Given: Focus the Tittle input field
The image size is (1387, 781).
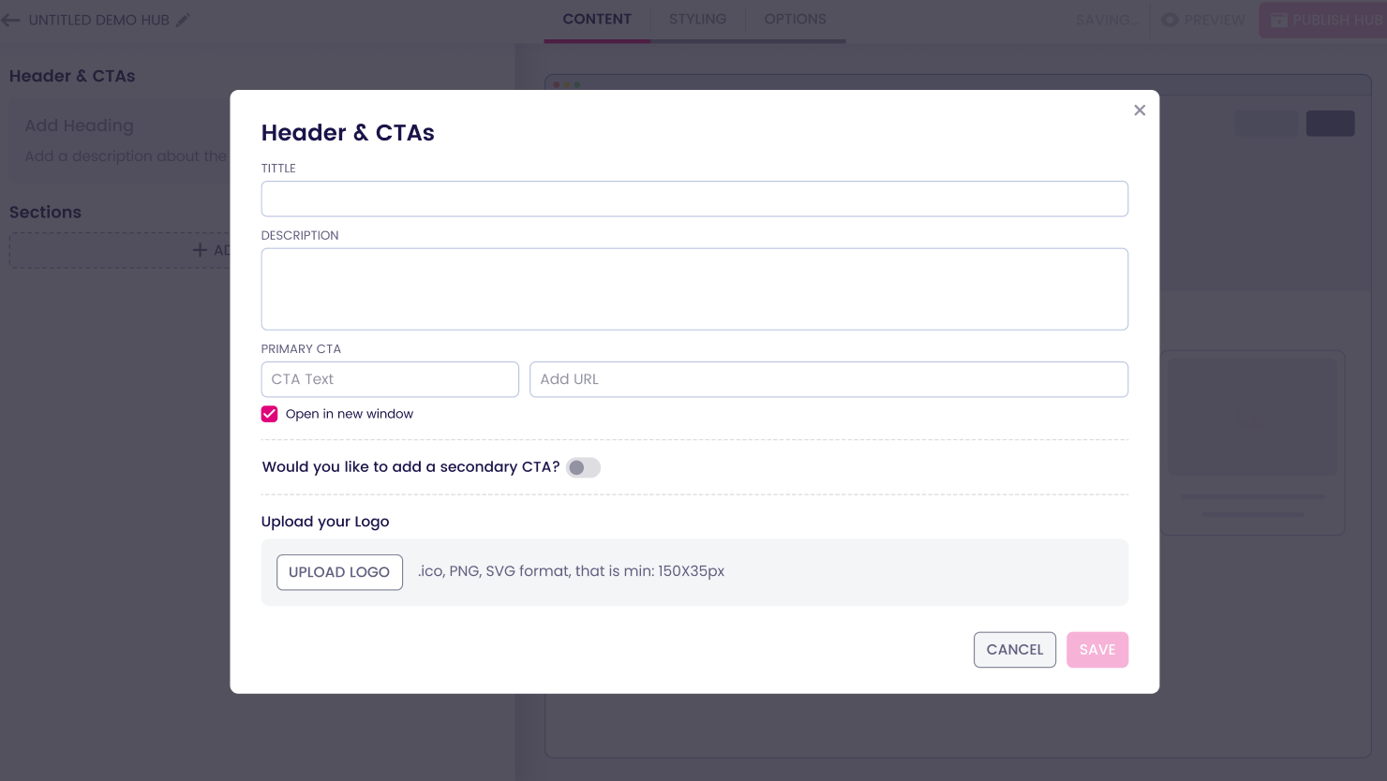Looking at the screenshot, I should 693,199.
